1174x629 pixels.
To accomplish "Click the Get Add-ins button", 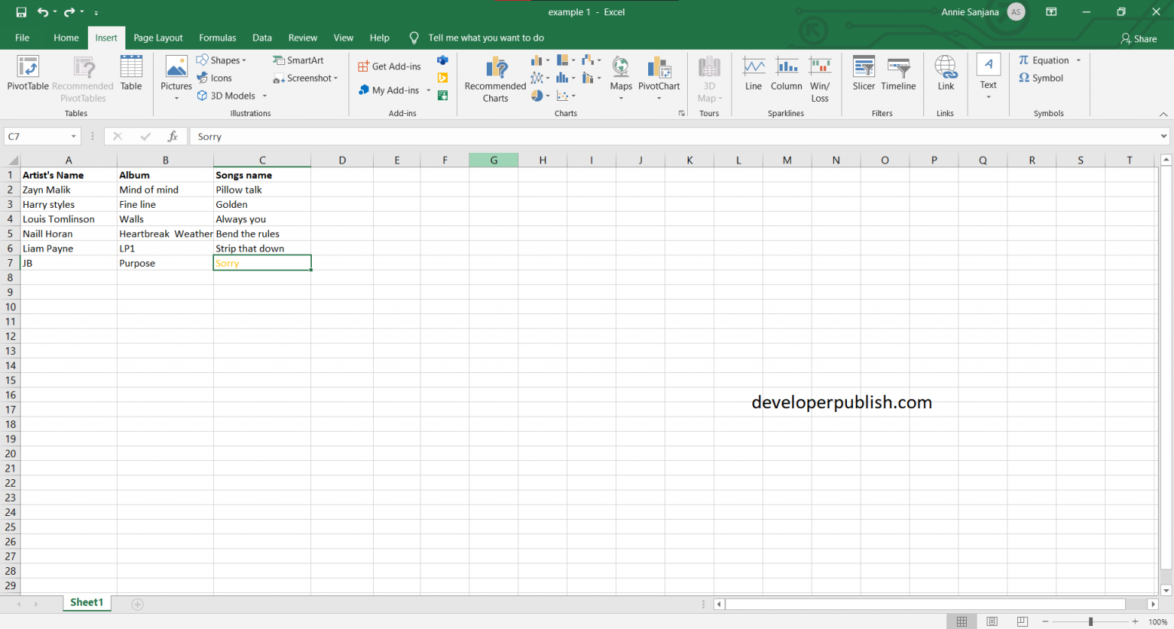I will pyautogui.click(x=389, y=66).
